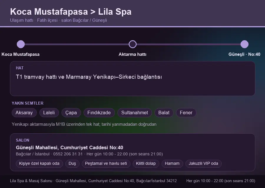Image resolution: width=265 pixels, height=188 pixels.
Task: Click the Aktarma hattı middle node
Action: pyautogui.click(x=132, y=44)
